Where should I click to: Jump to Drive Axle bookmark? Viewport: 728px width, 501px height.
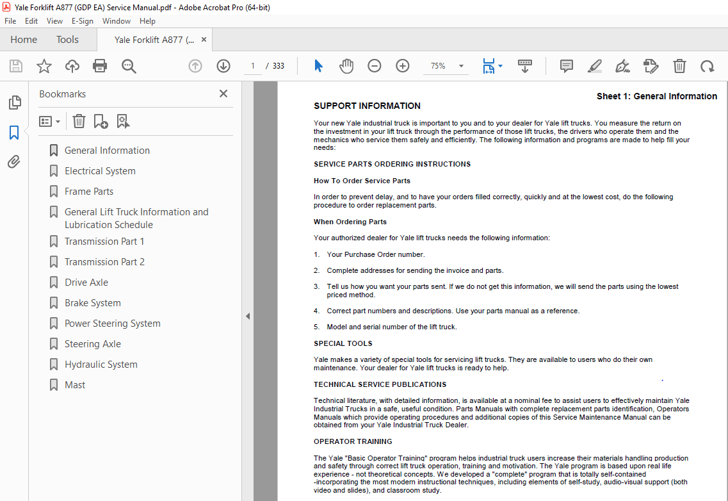(x=86, y=283)
